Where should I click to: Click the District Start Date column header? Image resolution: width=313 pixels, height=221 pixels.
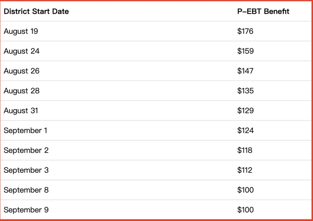36,12
